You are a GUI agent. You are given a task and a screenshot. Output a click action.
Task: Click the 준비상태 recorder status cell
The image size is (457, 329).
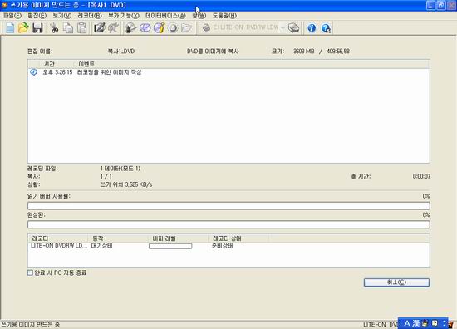click(x=223, y=246)
